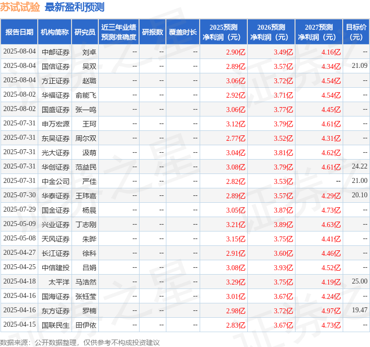Click target price 19.47
The width and height of the screenshot is (370, 347).
(360, 310)
